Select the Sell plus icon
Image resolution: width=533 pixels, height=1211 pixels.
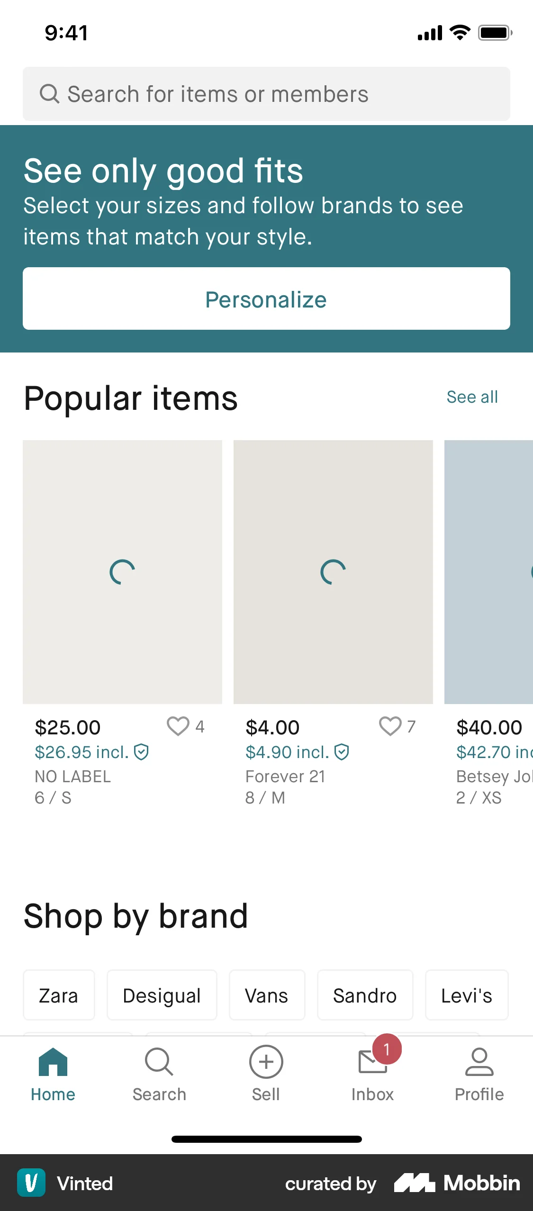coord(266,1062)
